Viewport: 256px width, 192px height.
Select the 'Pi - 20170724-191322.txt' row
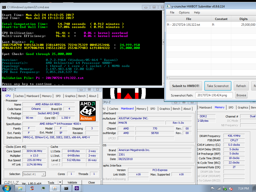pyautogui.click(x=211, y=25)
